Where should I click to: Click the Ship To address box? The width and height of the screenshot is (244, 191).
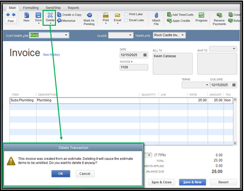click(x=217, y=64)
